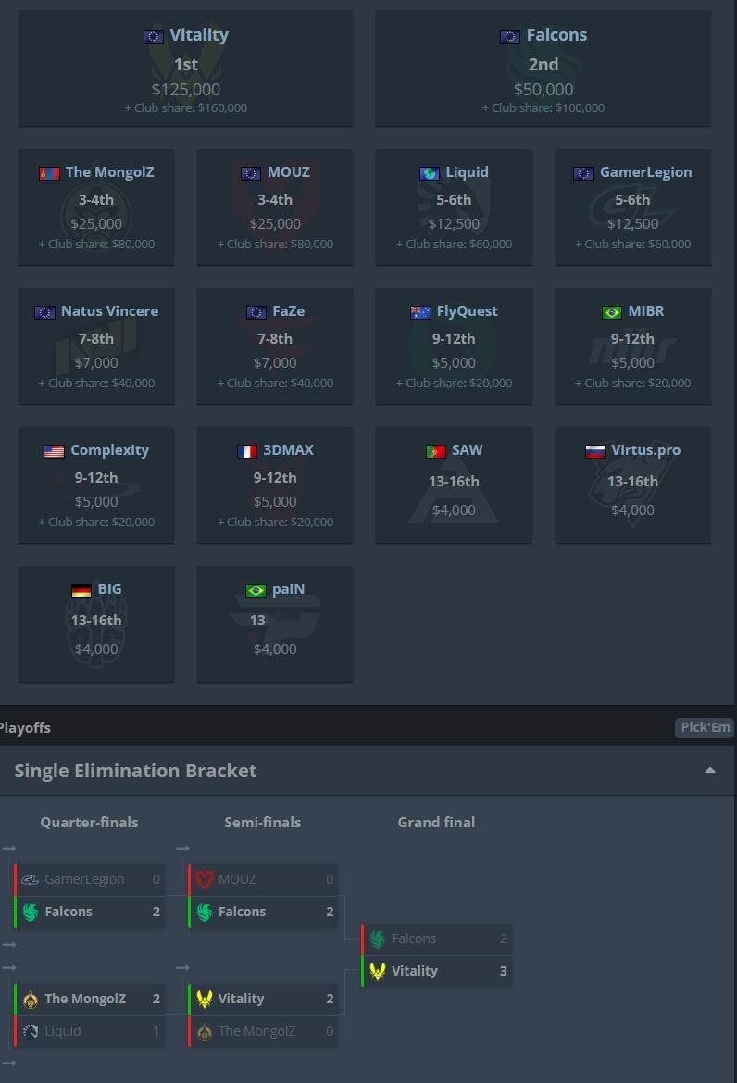This screenshot has width=737, height=1083.
Task: Click Falcons logo in the Grand final
Action: 378,938
